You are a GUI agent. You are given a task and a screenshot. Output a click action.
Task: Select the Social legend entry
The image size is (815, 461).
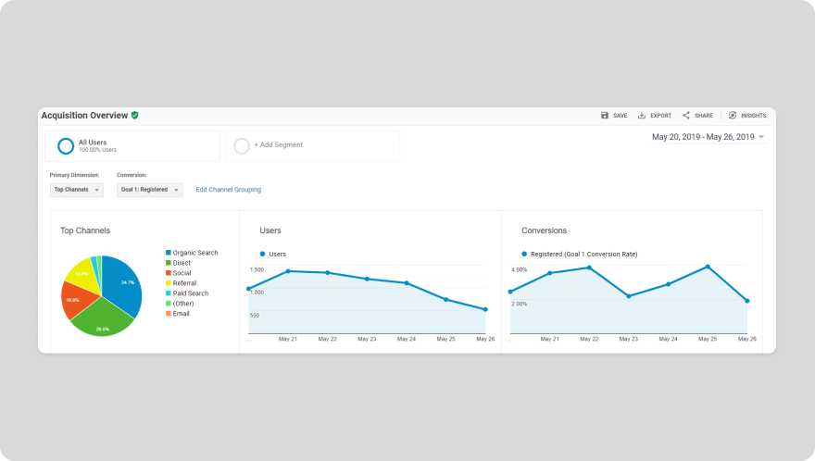click(182, 273)
